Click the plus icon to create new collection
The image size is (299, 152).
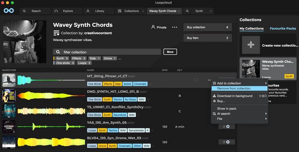251,45
